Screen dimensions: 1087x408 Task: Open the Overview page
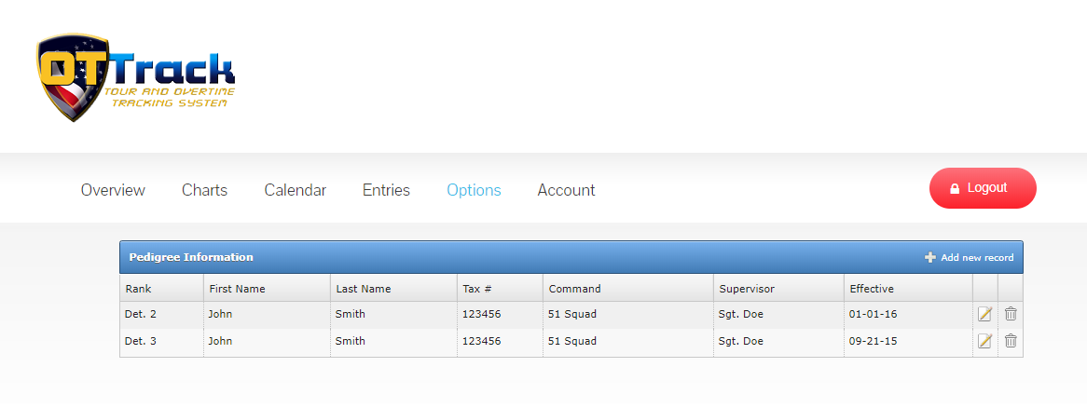[x=113, y=190]
